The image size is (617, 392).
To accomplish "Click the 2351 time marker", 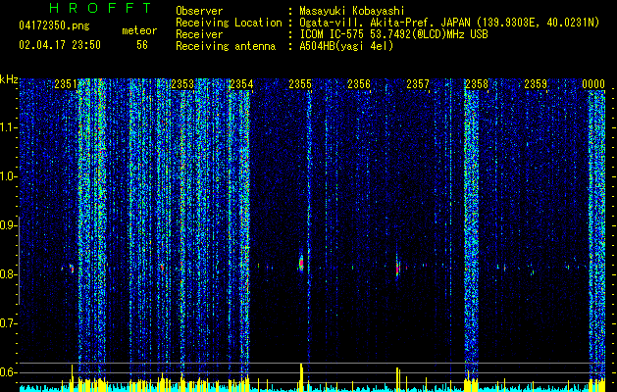I will pyautogui.click(x=66, y=84).
